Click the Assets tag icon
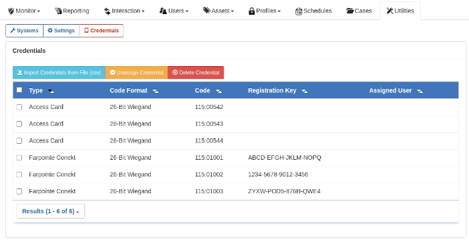This screenshot has height=244, width=469. pyautogui.click(x=206, y=11)
